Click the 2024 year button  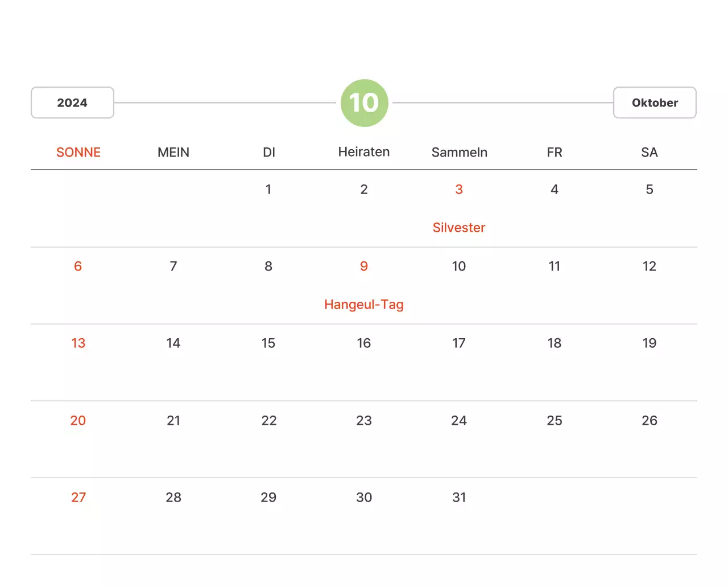pyautogui.click(x=72, y=102)
